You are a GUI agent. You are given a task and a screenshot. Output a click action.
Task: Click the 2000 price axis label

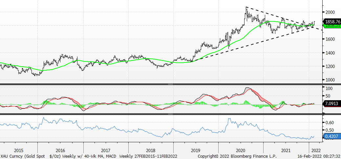coord(330,12)
